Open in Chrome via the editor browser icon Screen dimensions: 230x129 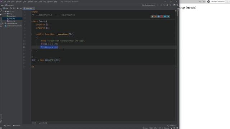click(x=152, y=16)
